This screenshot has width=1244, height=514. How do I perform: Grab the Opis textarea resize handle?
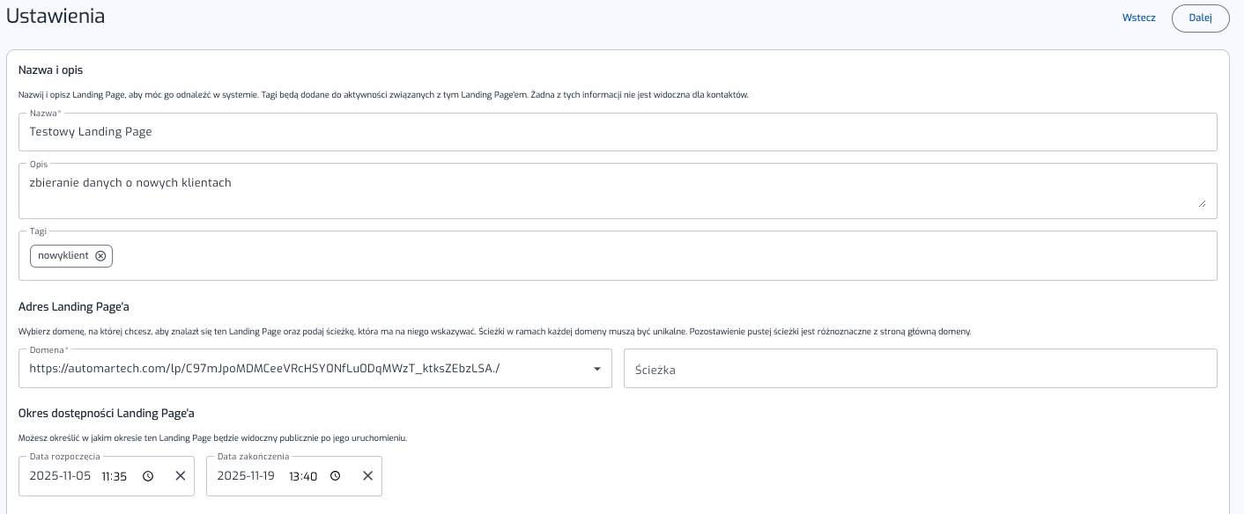pyautogui.click(x=1202, y=203)
